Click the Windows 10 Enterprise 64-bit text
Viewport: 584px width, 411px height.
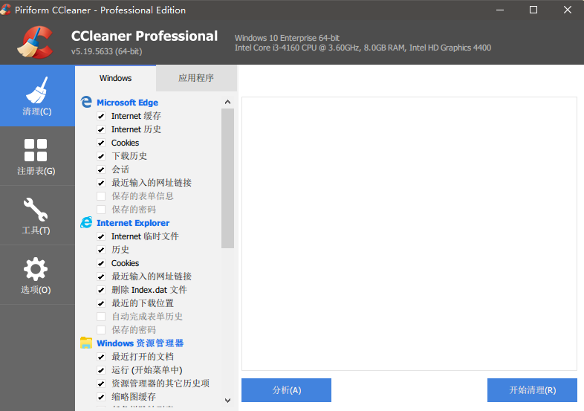287,38
